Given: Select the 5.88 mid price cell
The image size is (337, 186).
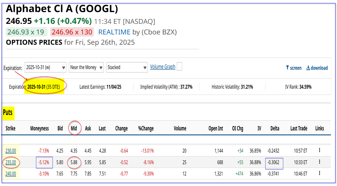Looking at the screenshot, I should (74, 162).
